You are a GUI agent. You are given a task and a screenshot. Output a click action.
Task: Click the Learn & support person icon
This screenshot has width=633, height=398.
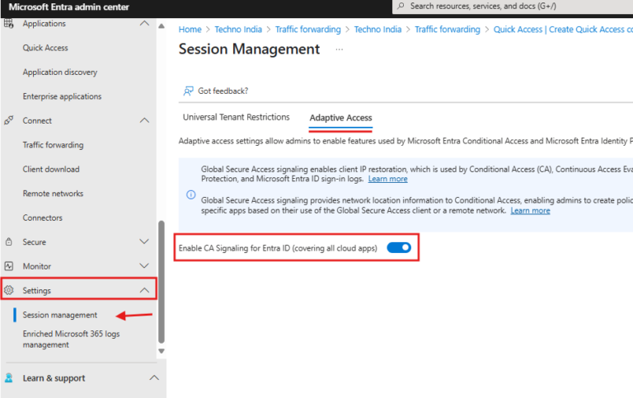point(9,378)
